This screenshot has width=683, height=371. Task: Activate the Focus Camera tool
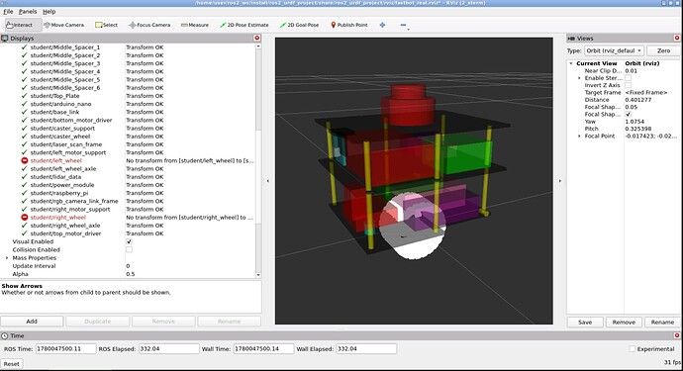149,25
